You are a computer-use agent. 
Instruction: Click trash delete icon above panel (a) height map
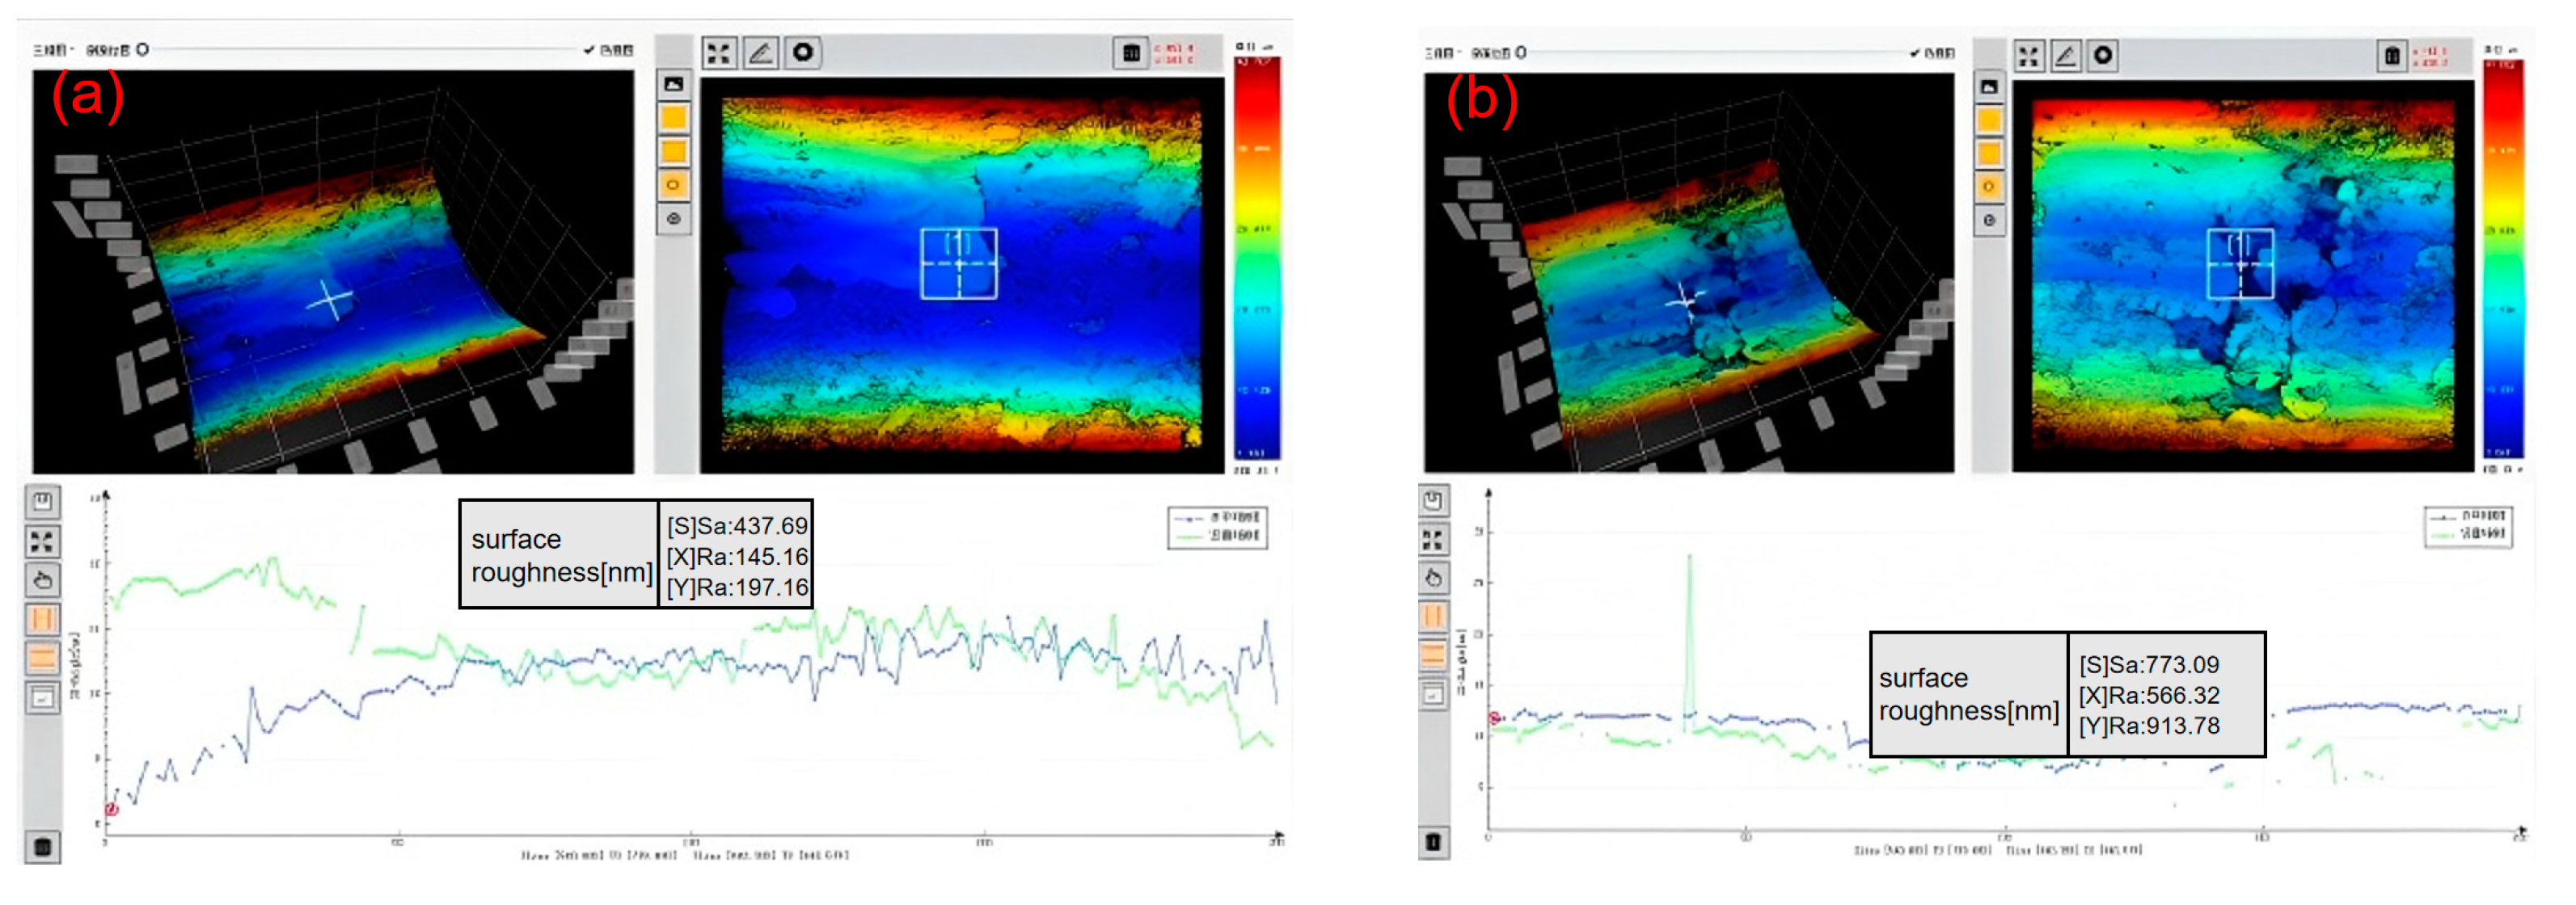1131,53
